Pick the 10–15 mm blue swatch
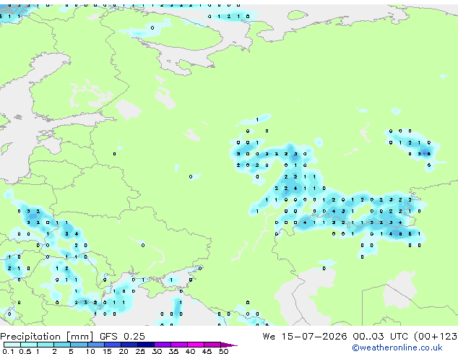This screenshot has width=458, height=354. [x=95, y=345]
